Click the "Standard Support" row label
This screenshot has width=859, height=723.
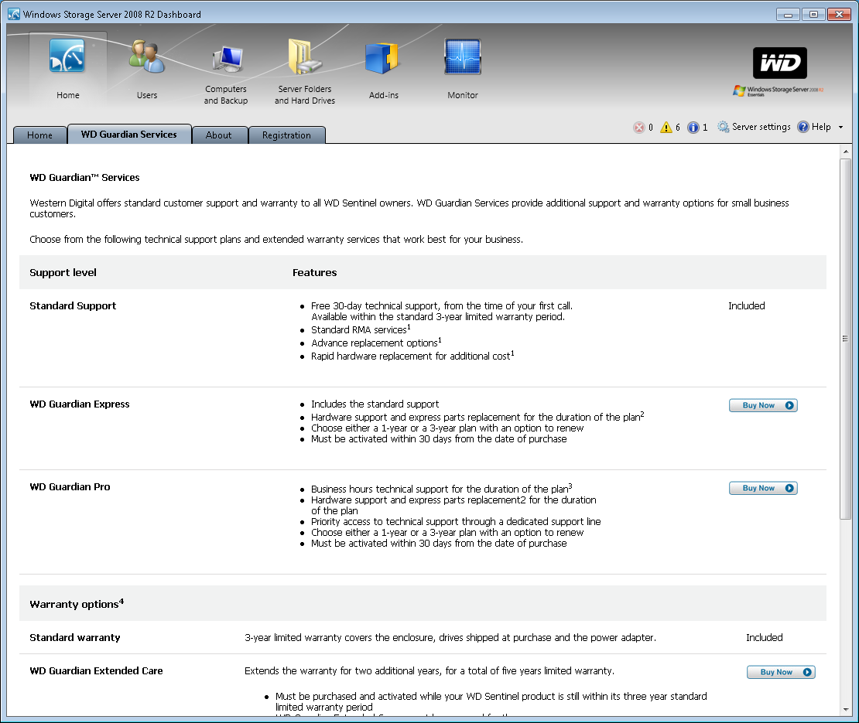pyautogui.click(x=73, y=306)
